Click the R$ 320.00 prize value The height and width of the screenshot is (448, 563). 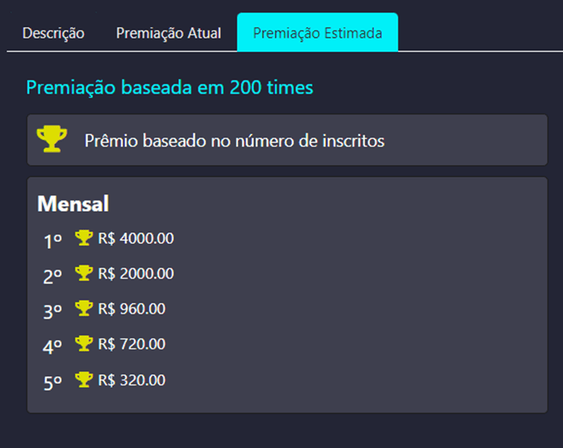pyautogui.click(x=132, y=380)
